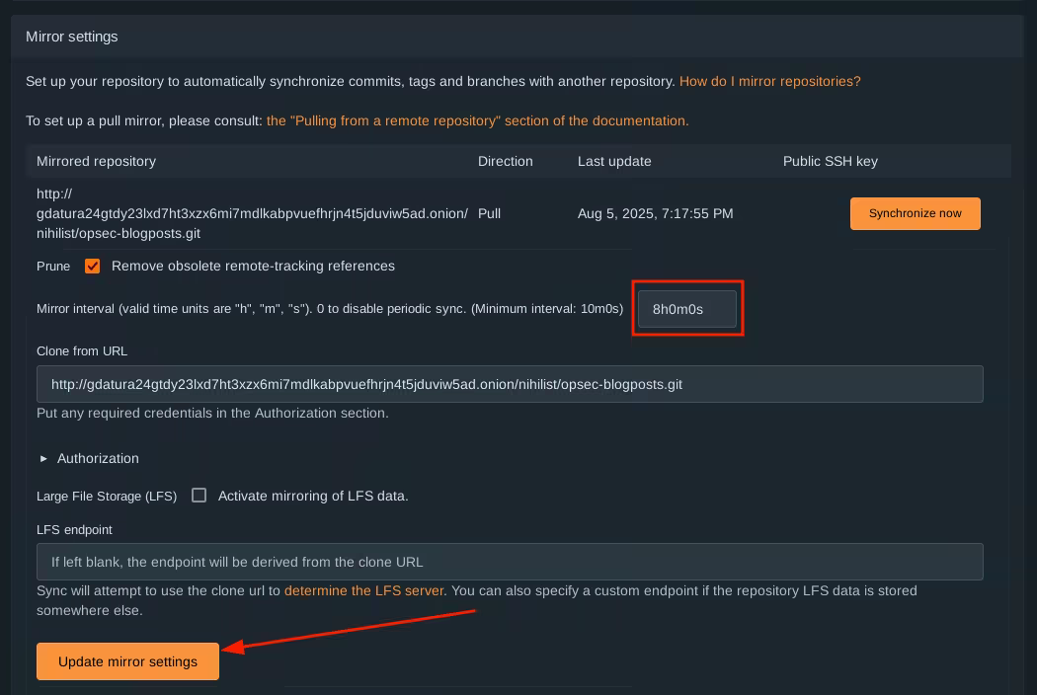Click the mirrored repository onion URL in the table
Viewport: 1037px width, 695px height.
(x=252, y=213)
